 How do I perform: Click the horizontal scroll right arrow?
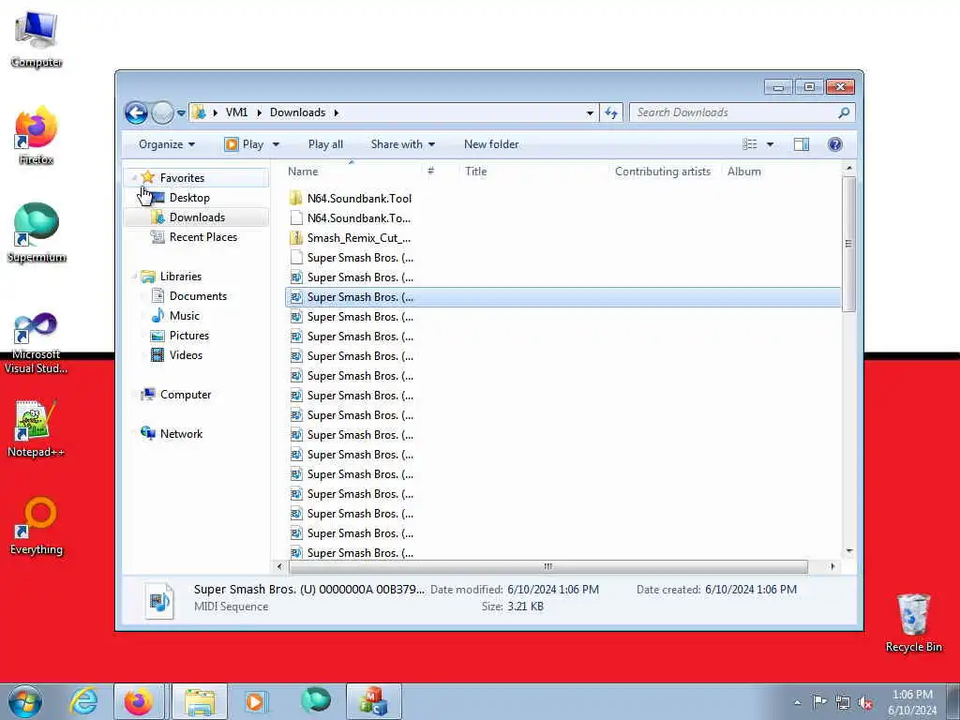coord(832,566)
